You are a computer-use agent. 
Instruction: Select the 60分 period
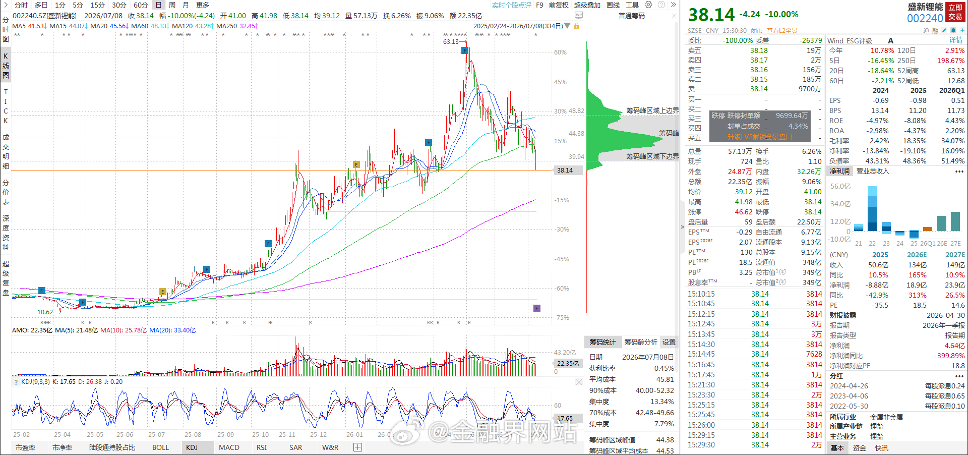[141, 5]
